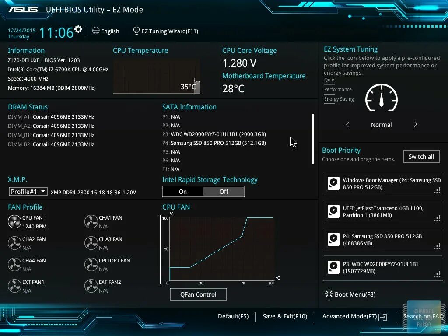
Task: Open date and time settings gear
Action: [x=78, y=29]
